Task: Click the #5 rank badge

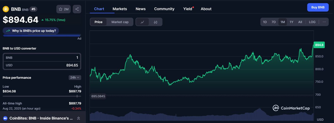Action: pos(33,9)
